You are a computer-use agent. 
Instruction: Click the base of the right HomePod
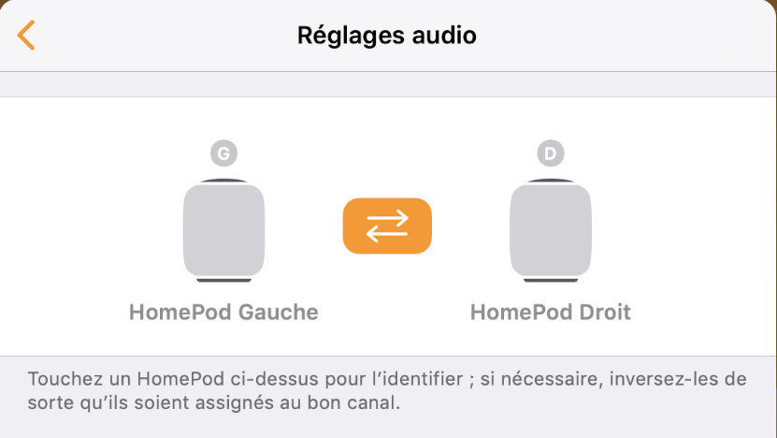point(551,280)
